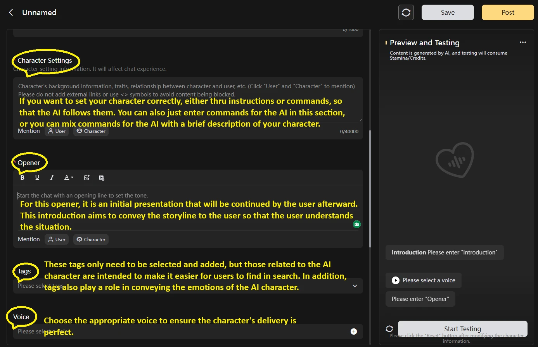Open the font color dropdown in Opener toolbar
The height and width of the screenshot is (347, 538).
69,178
